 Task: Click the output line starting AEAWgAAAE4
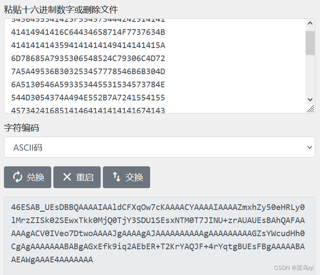52,260
